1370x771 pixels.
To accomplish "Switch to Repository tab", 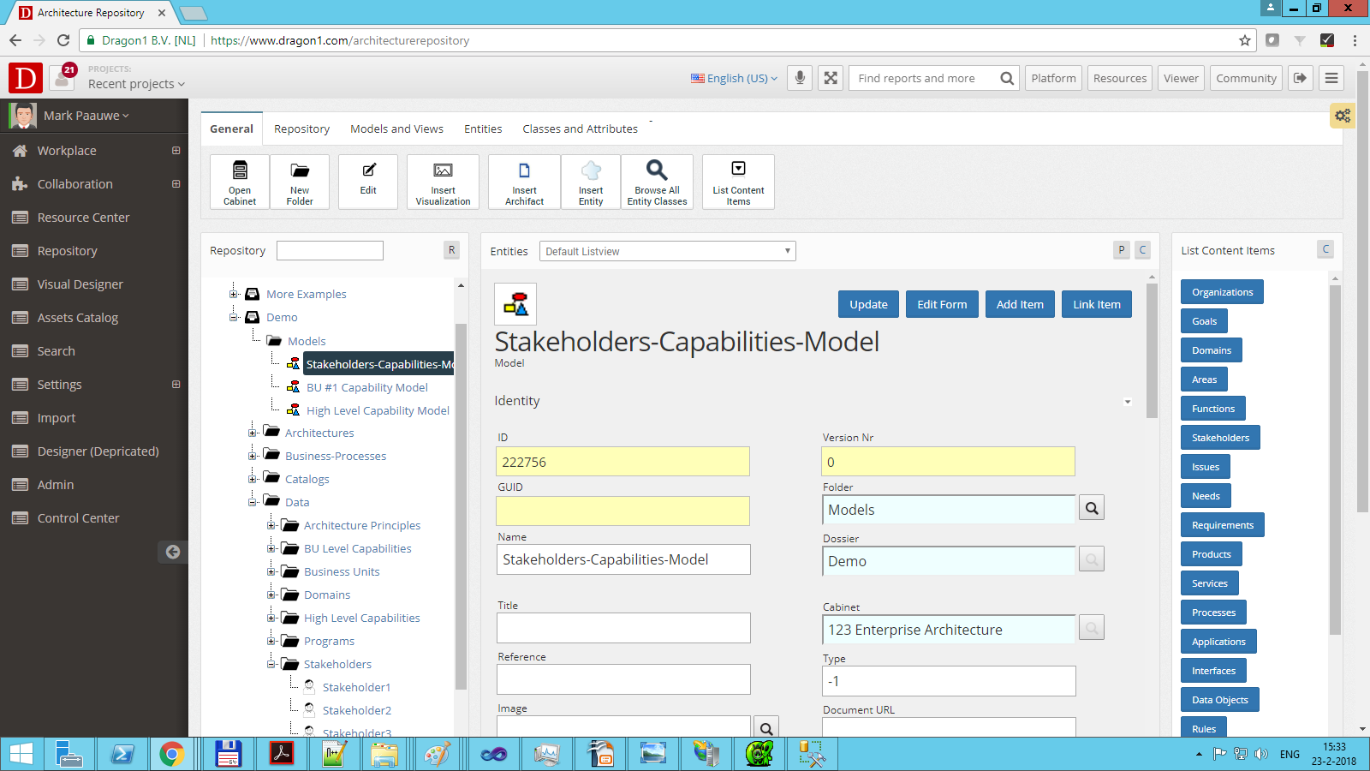I will (x=301, y=129).
